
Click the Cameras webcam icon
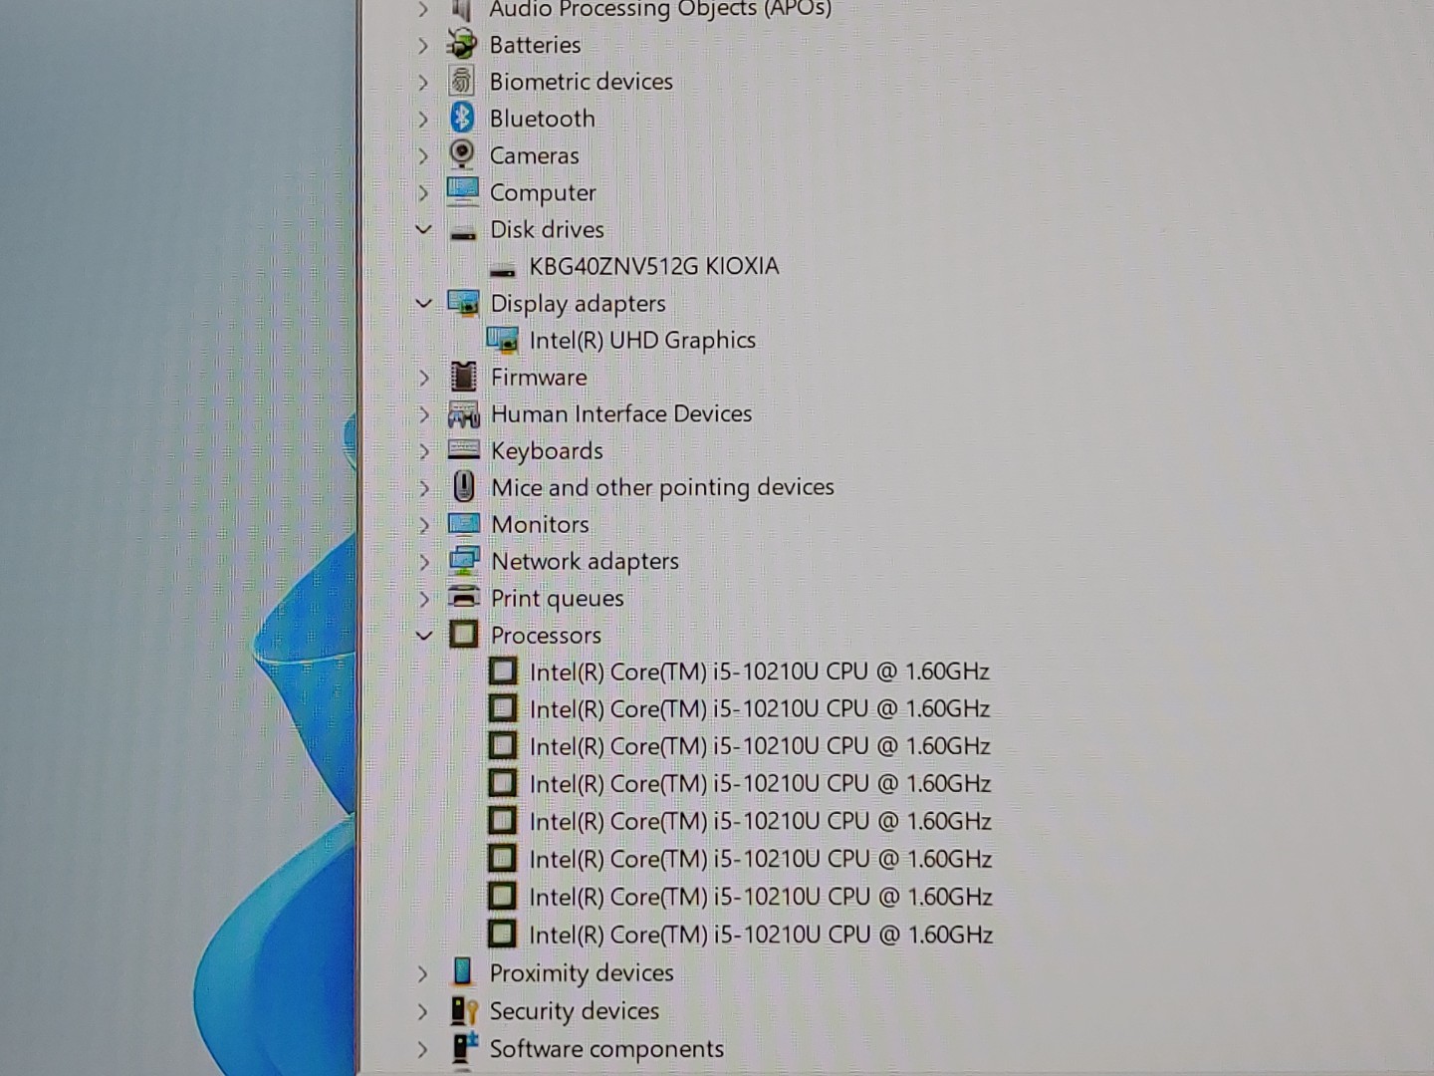pyautogui.click(x=461, y=154)
